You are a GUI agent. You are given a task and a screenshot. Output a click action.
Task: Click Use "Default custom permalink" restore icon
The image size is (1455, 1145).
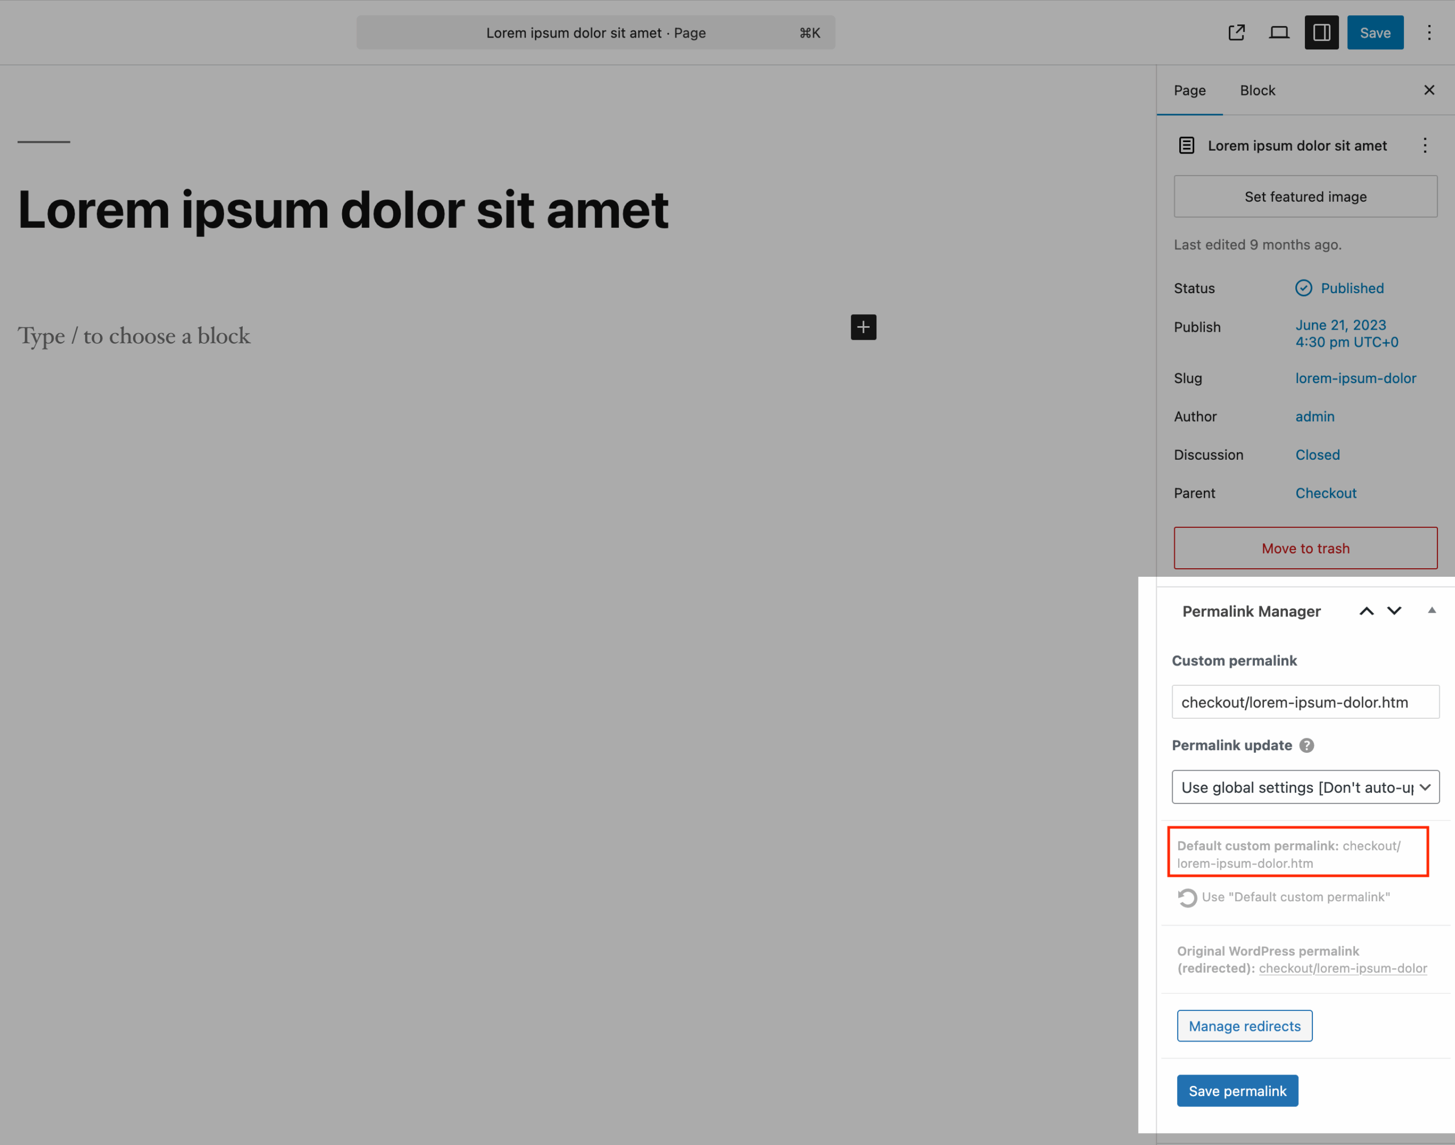[1187, 898]
